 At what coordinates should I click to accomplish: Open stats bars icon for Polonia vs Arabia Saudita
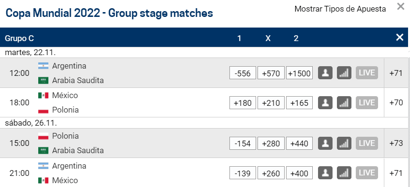coord(344,144)
